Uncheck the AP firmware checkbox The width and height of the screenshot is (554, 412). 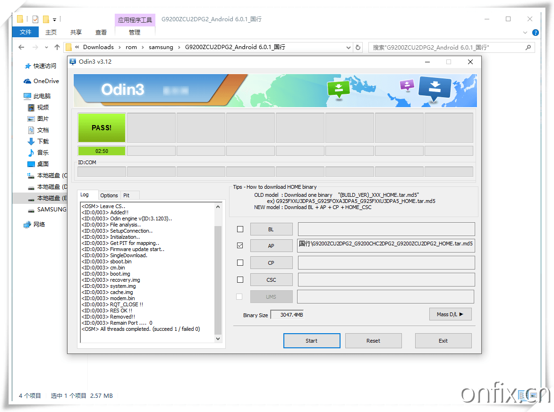click(240, 246)
